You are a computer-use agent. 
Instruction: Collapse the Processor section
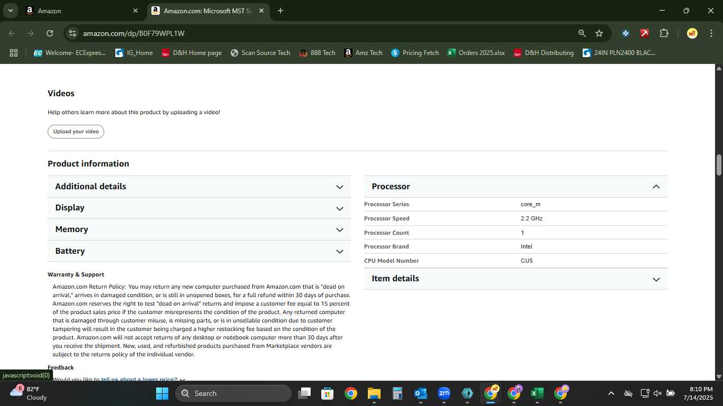(x=516, y=187)
